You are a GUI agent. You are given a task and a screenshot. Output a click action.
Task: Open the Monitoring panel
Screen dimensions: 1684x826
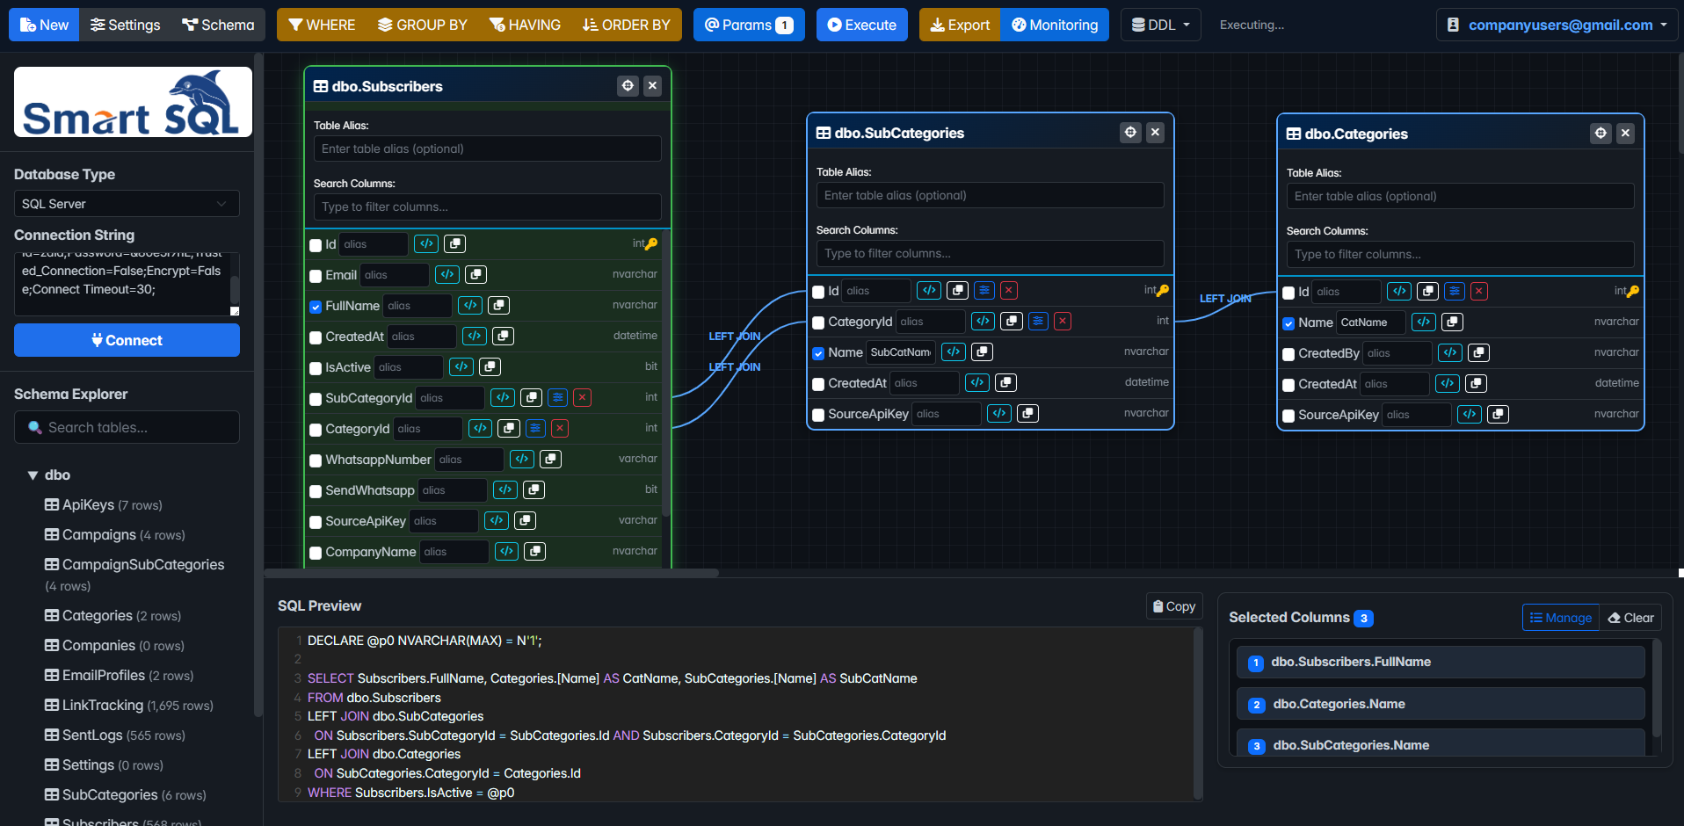click(x=1054, y=25)
